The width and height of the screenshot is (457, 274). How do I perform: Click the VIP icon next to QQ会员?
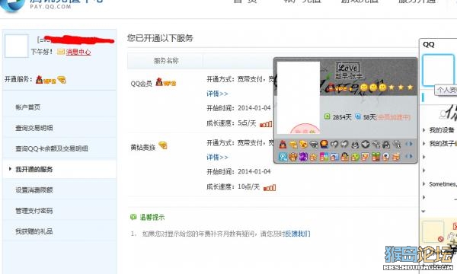[165, 82]
